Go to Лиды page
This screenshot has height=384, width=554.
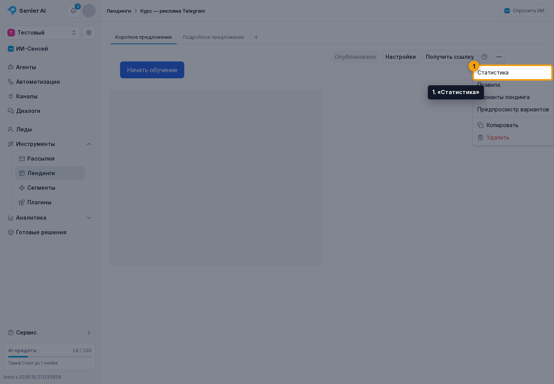[x=50, y=129]
